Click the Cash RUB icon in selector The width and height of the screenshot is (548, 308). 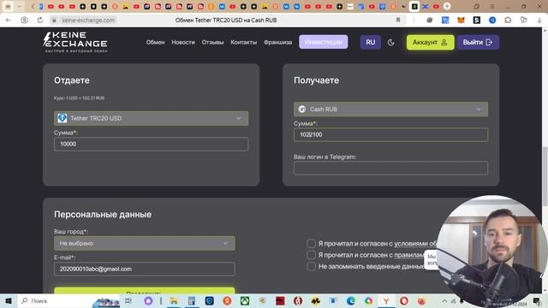(302, 110)
